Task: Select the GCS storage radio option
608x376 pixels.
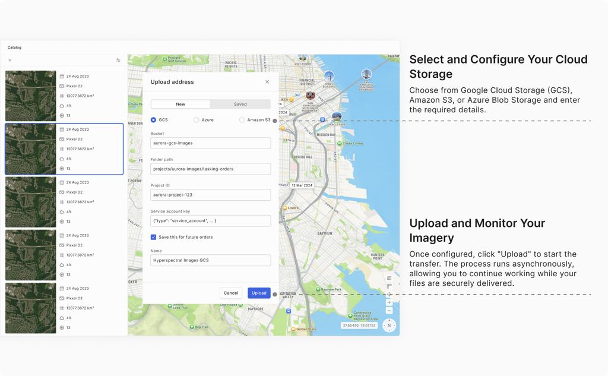Action: point(154,120)
